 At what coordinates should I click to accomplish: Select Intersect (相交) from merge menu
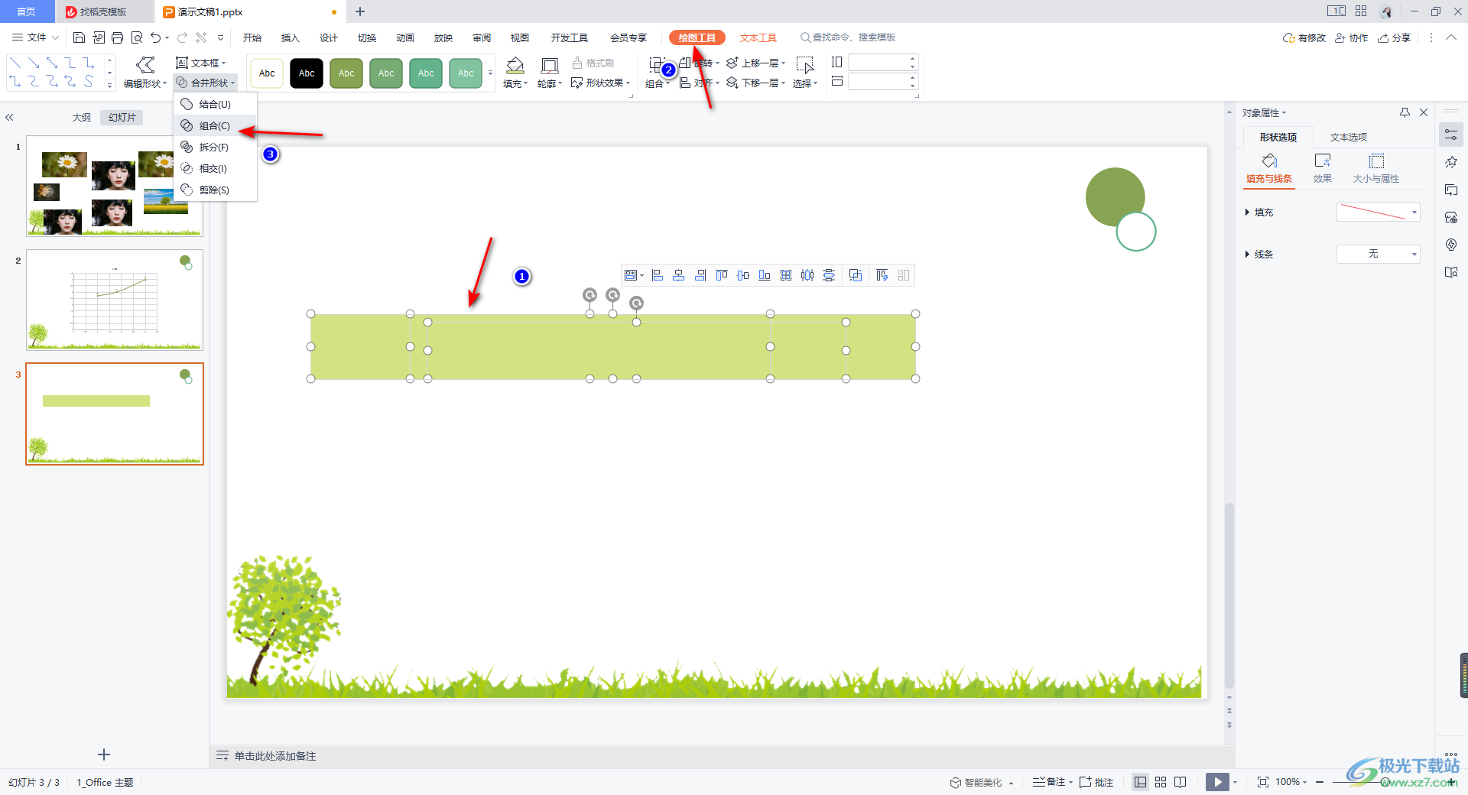click(x=215, y=168)
